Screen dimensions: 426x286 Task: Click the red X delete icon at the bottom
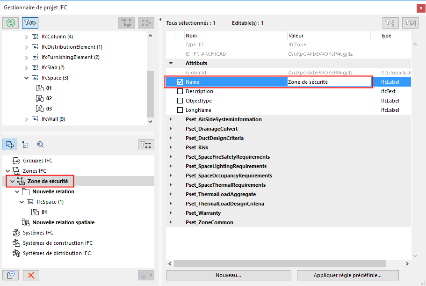[31, 275]
